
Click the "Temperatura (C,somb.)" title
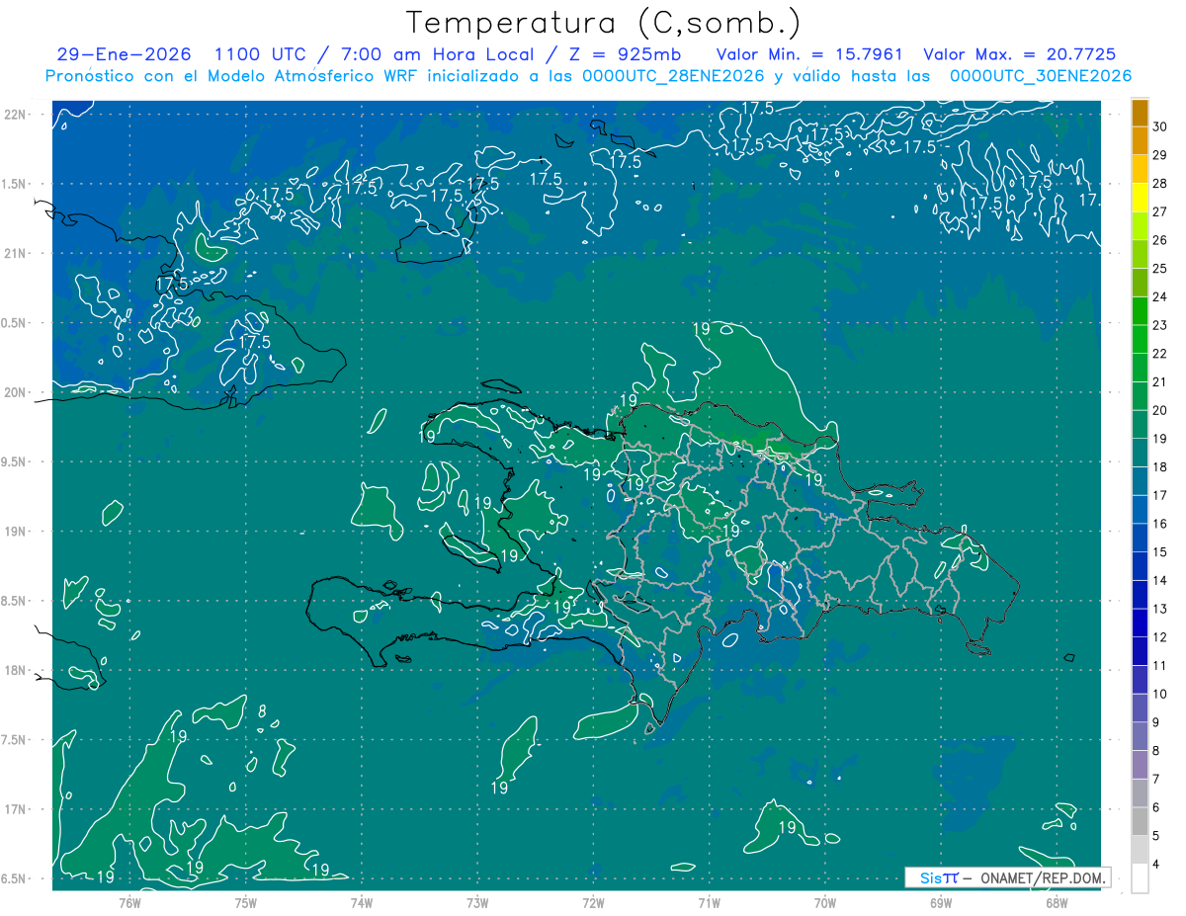604,23
